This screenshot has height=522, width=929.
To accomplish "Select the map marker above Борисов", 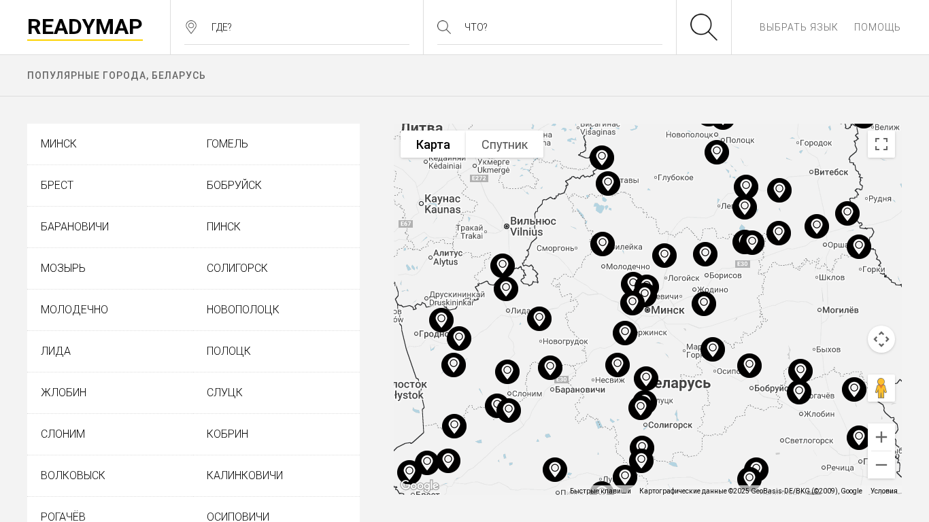I will pos(705,254).
